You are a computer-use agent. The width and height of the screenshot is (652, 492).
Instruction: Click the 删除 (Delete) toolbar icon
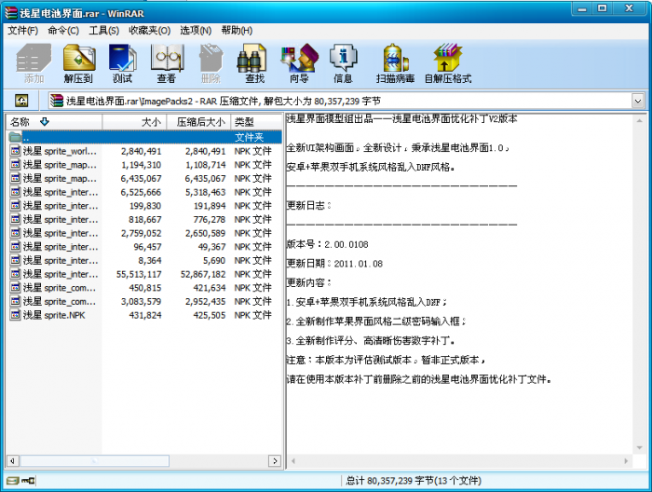pos(211,63)
